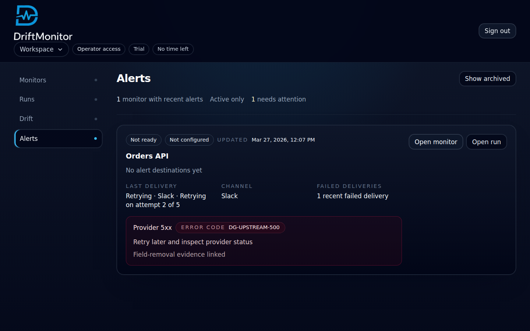The width and height of the screenshot is (530, 331).
Task: Toggle the Active only filter
Action: click(x=227, y=99)
